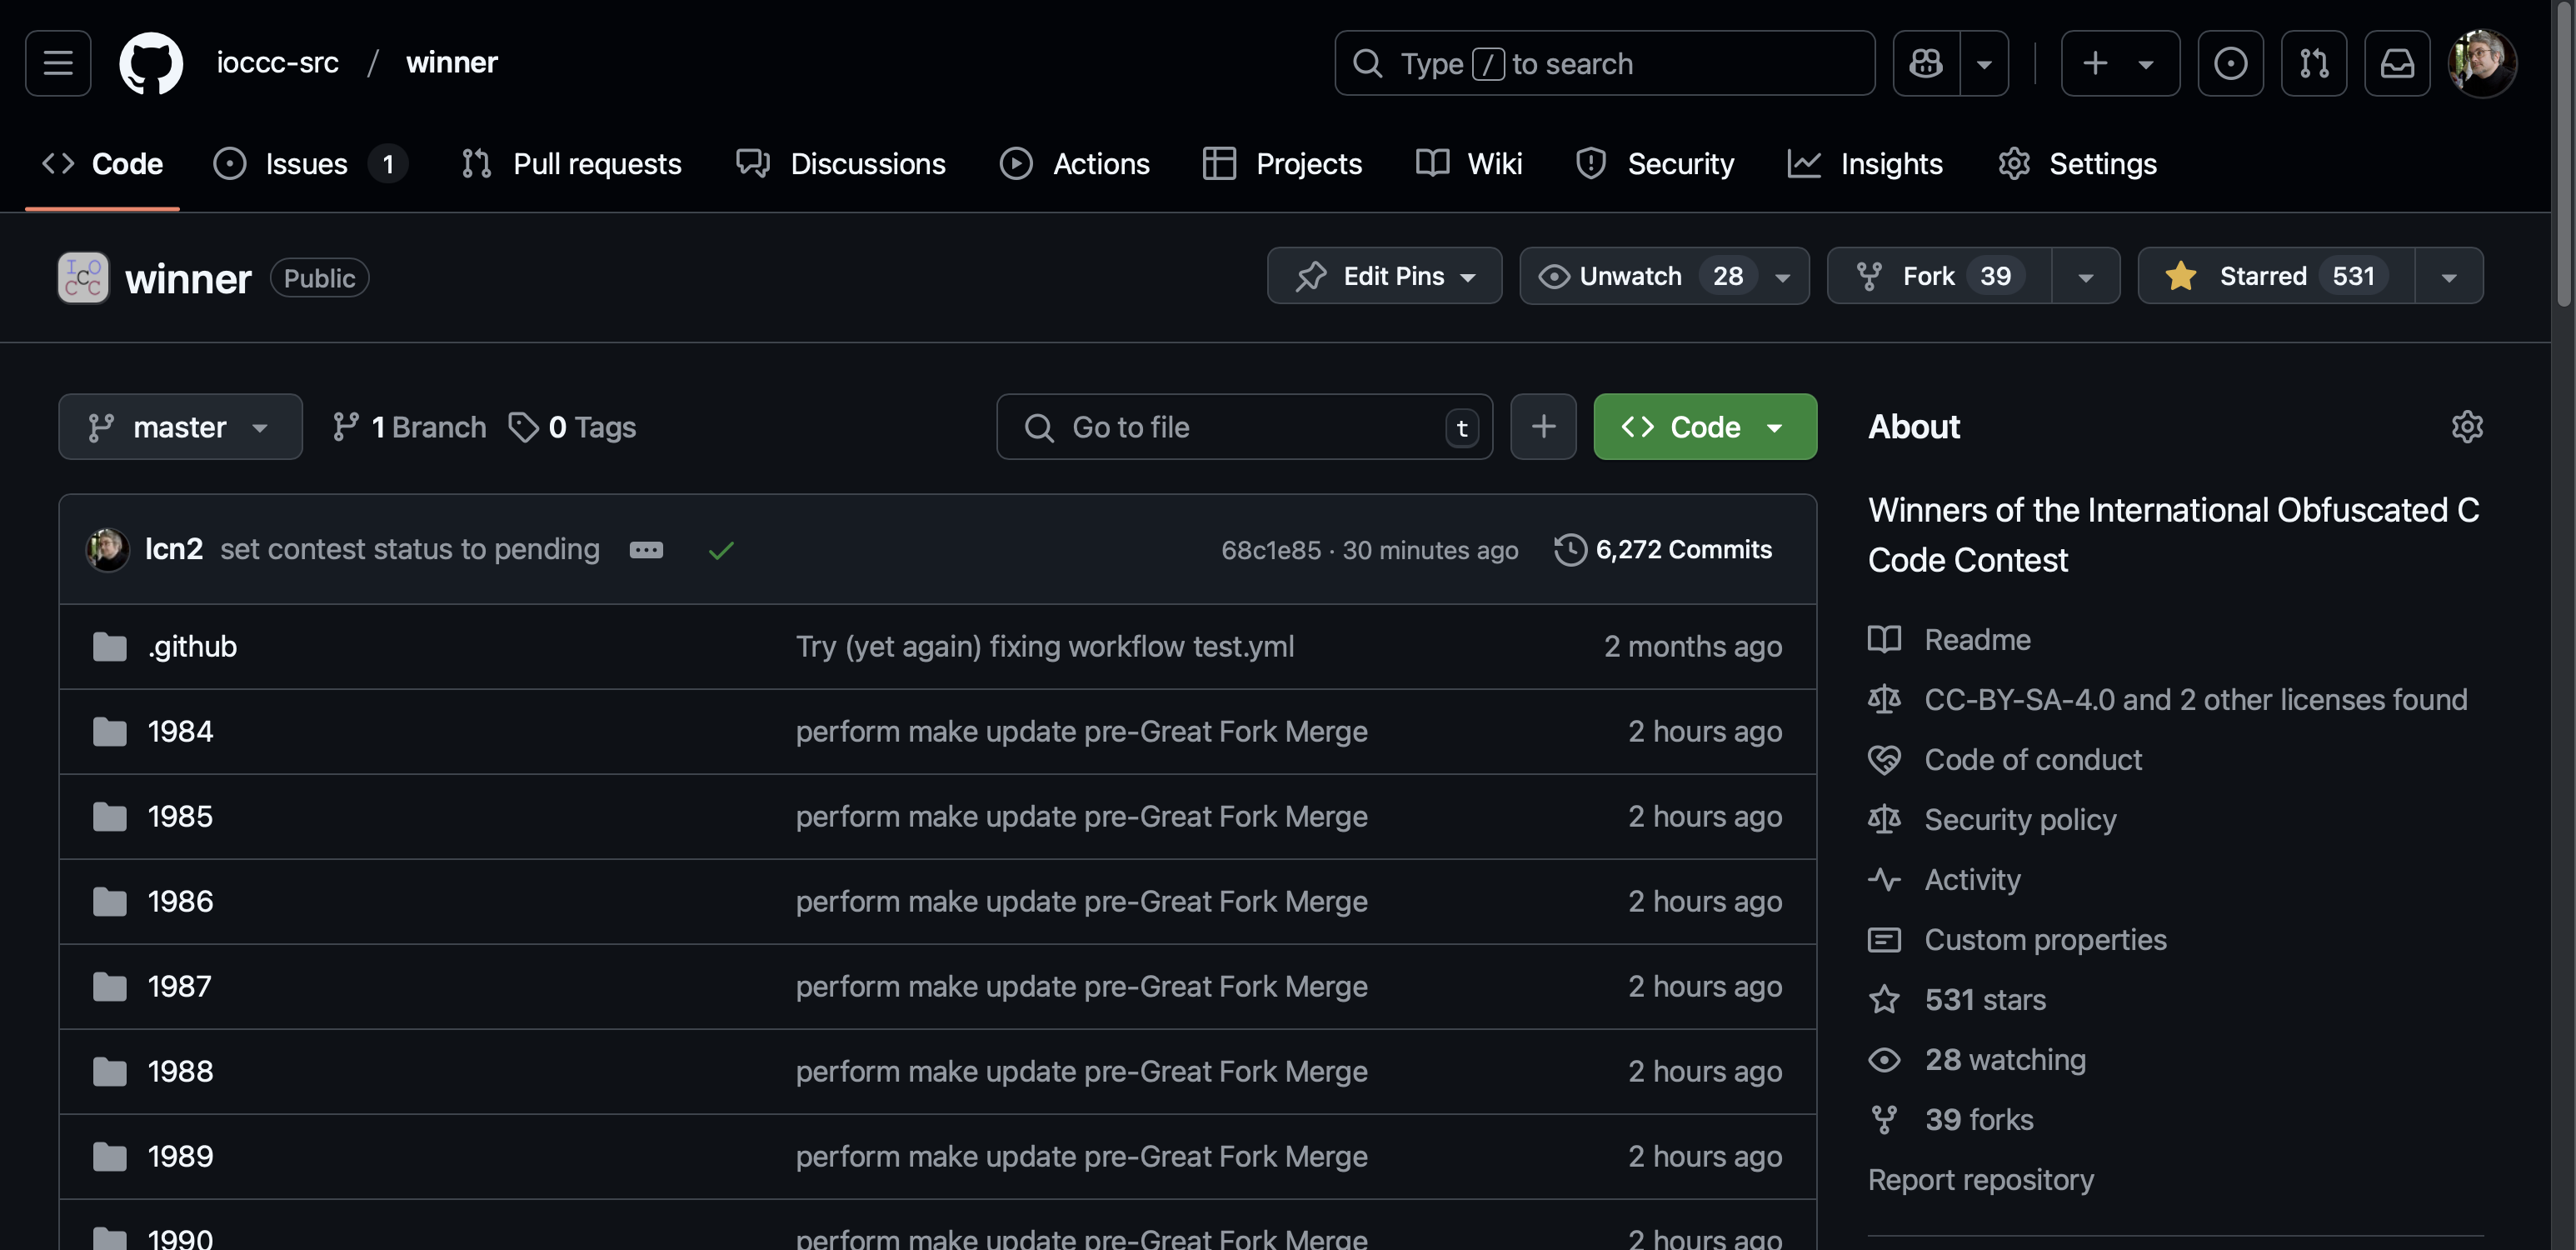Open the 1987 folder
The image size is (2576, 1250).
pos(179,986)
